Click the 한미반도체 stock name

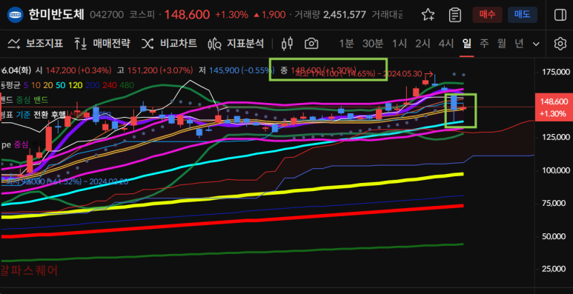[56, 15]
